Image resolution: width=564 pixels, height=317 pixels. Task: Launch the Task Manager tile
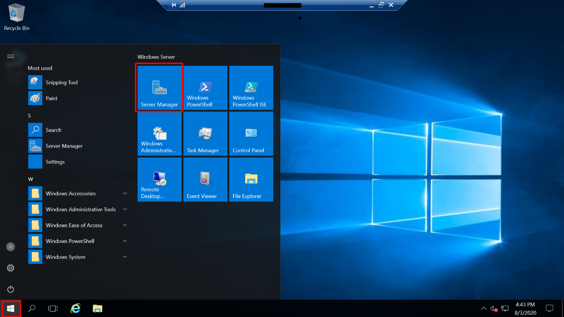click(205, 133)
